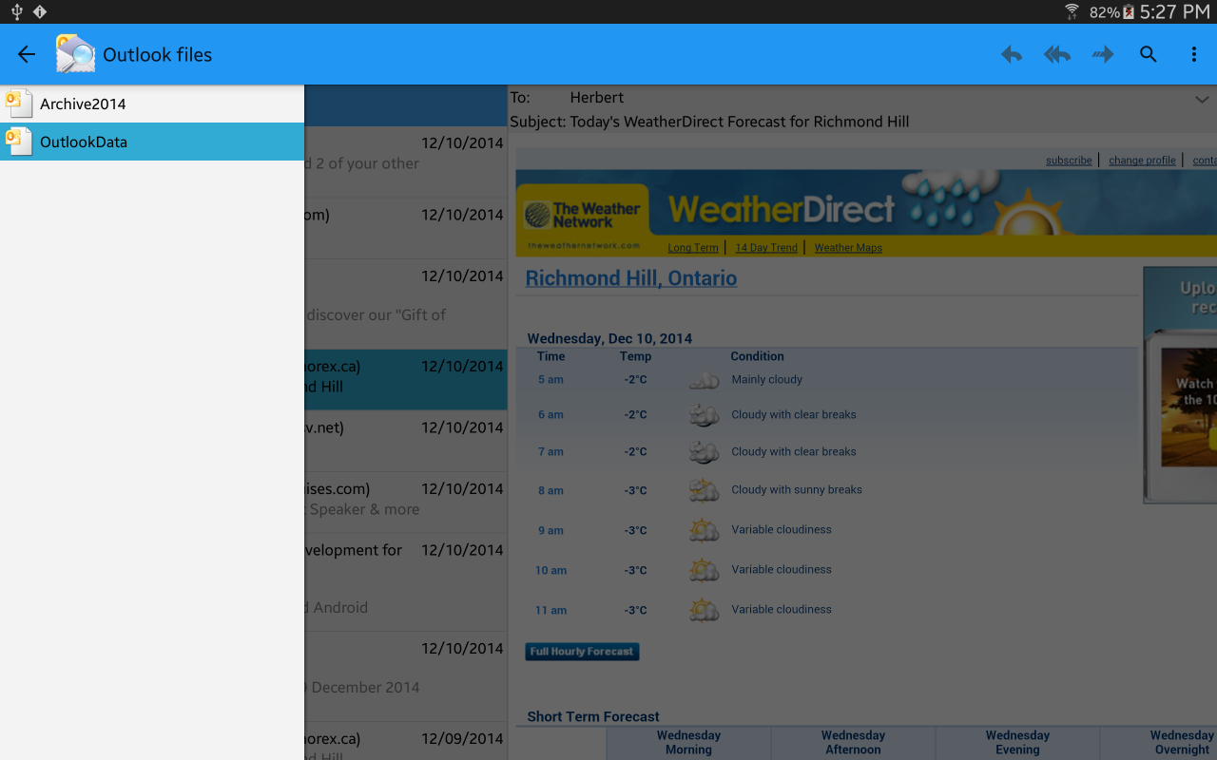Open the email ending "velopment for"
This screenshot has height=760, width=1217.
[x=406, y=582]
